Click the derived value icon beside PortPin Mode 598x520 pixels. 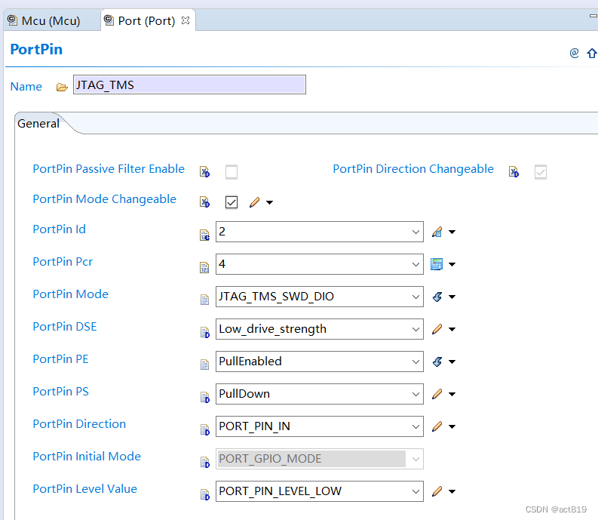437,297
